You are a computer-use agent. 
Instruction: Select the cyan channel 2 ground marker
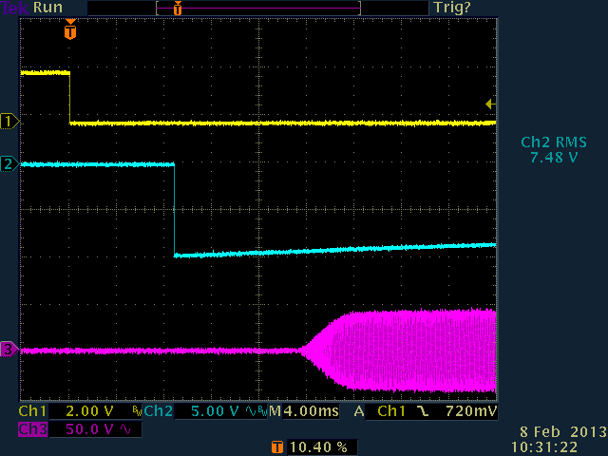click(x=9, y=164)
